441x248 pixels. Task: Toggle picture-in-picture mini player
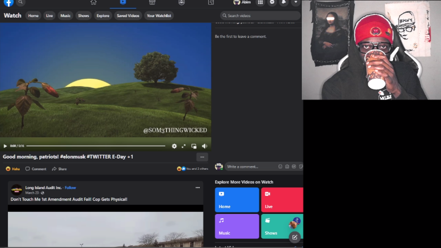point(194,146)
